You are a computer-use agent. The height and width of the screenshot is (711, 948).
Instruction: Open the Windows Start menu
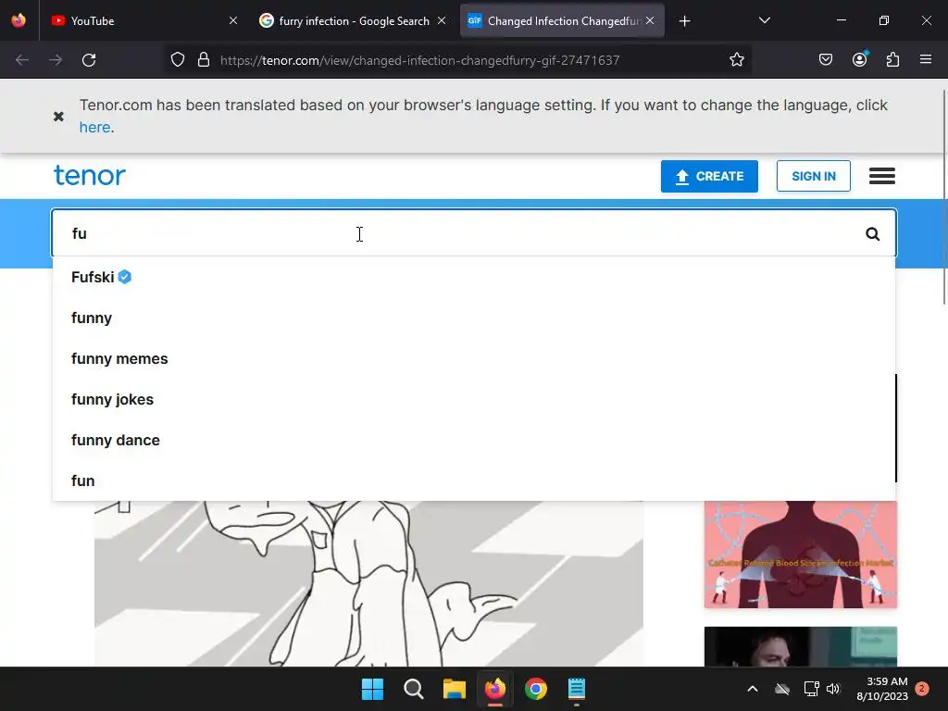click(372, 689)
